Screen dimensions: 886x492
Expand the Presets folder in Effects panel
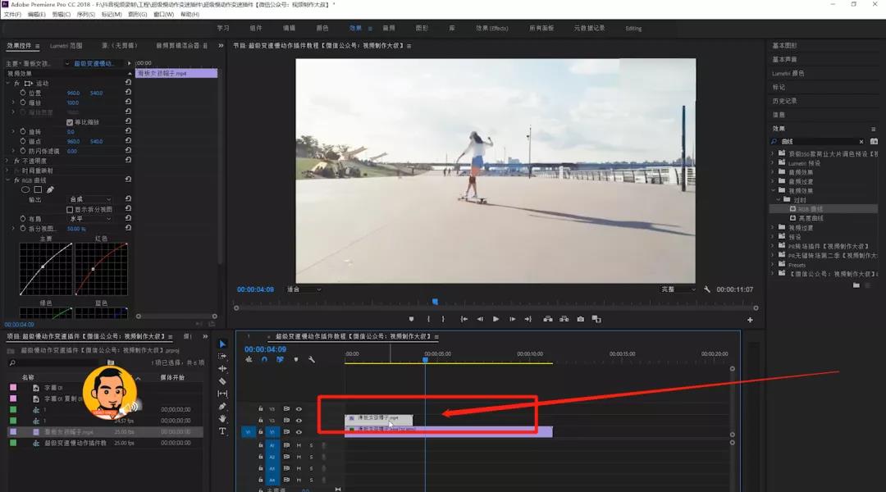pos(773,264)
